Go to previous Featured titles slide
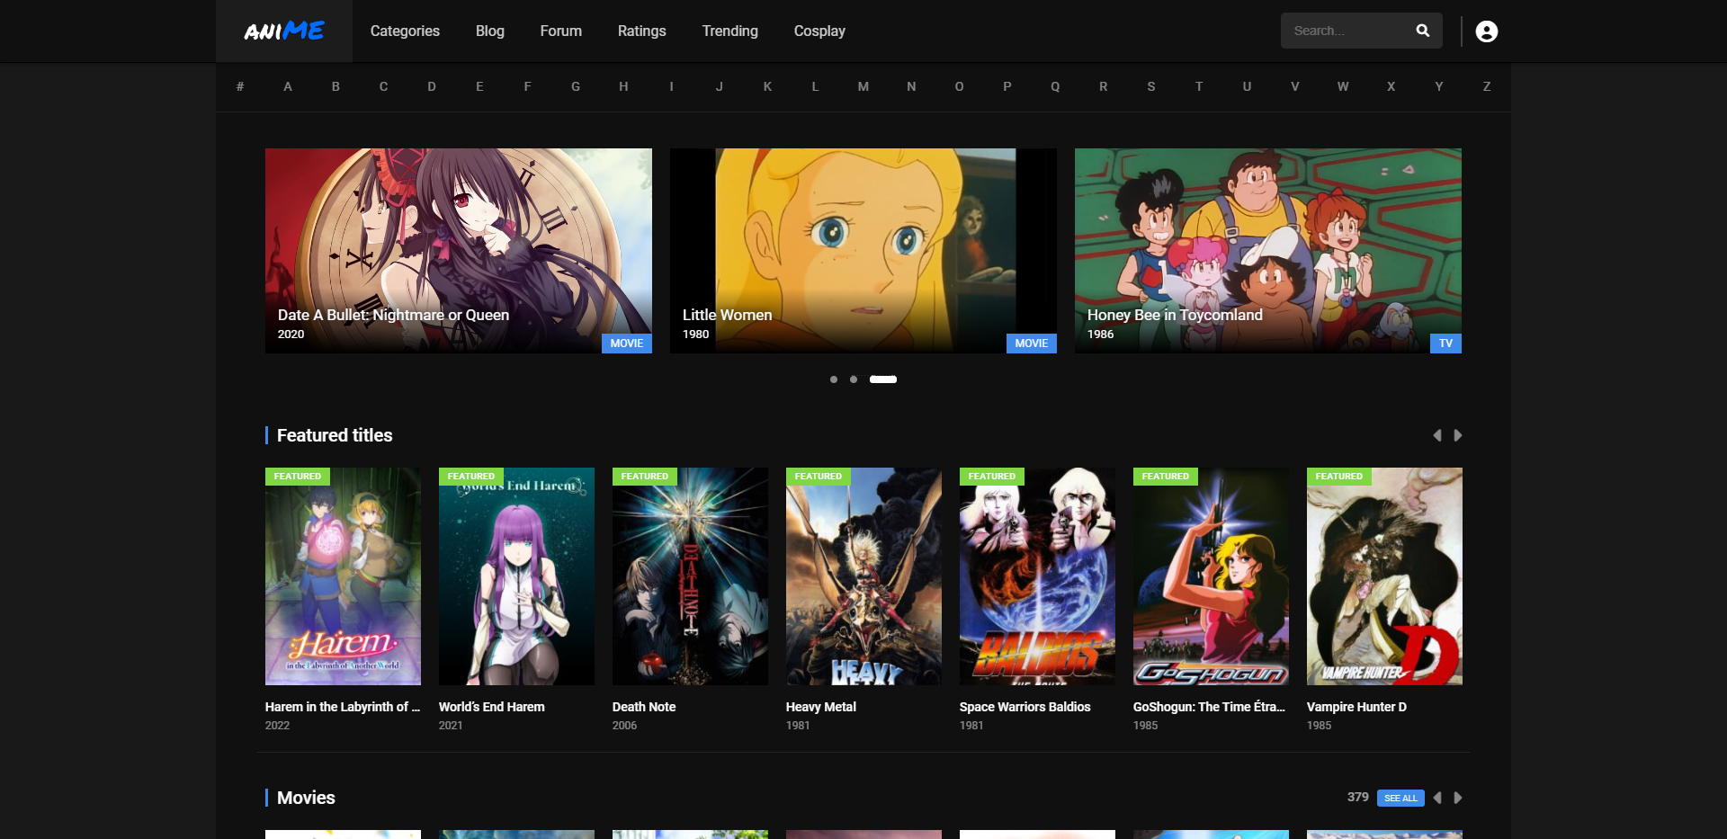 [x=1437, y=435]
